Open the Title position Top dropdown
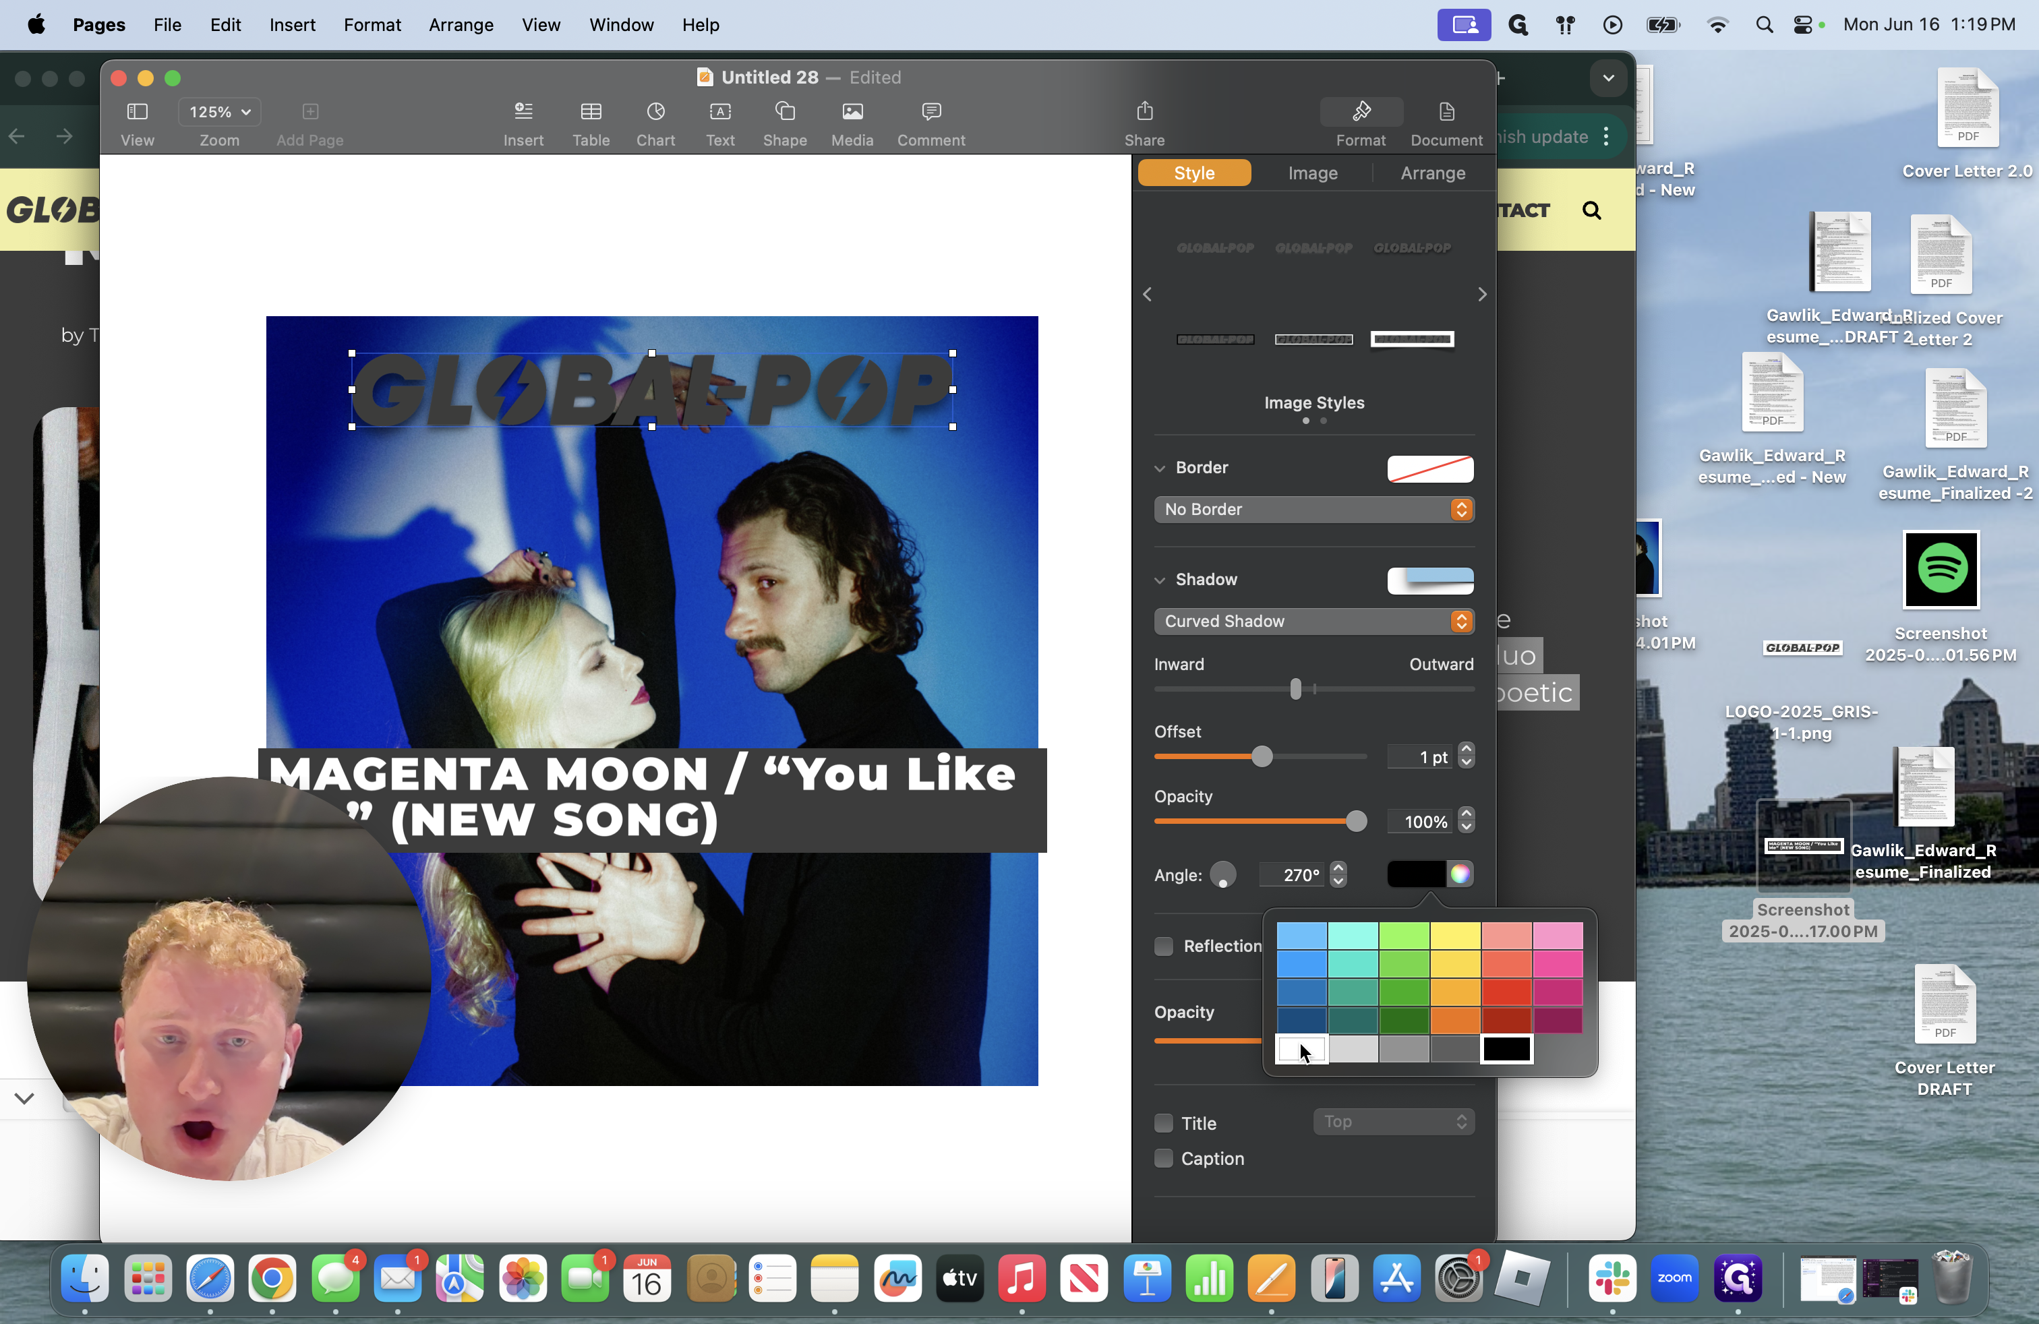The width and height of the screenshot is (2039, 1324). pos(1394,1122)
